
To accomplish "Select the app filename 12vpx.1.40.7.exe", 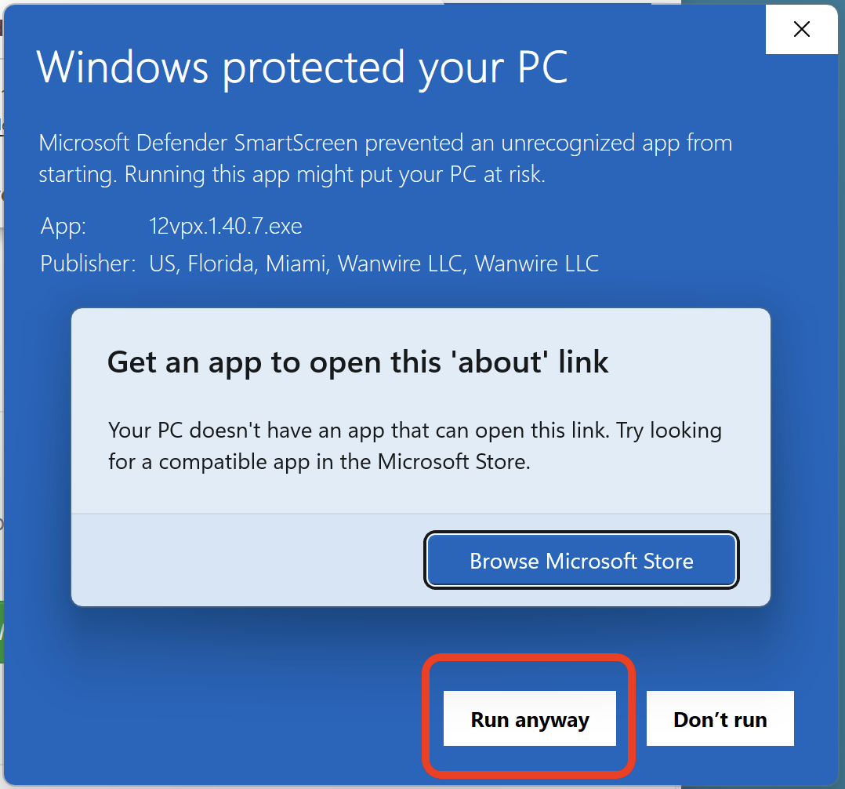I will click(225, 227).
